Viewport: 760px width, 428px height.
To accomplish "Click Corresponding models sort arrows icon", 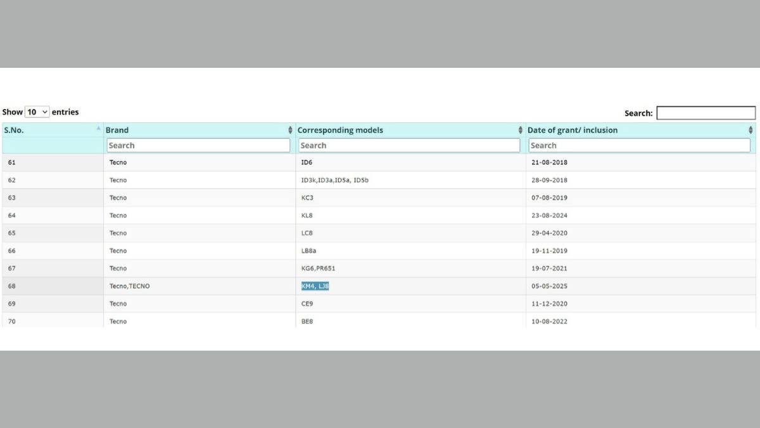I will [521, 130].
